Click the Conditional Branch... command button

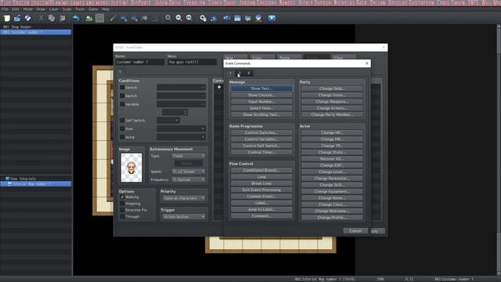point(261,171)
